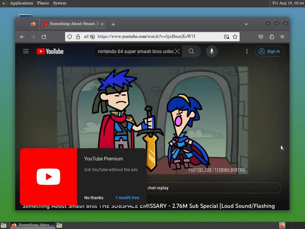The width and height of the screenshot is (305, 229).
Task: Go to the YouTube home logo
Action: 50,51
